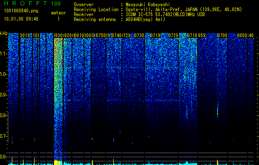The width and height of the screenshot is (259, 165).
Task: Click the 0750 time marker
Action: click(101, 35)
